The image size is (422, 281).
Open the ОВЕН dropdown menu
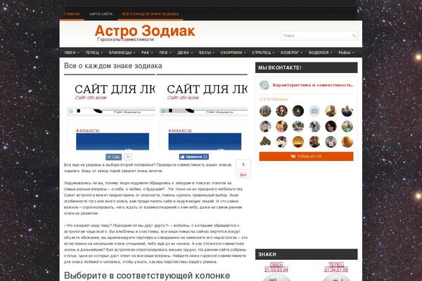72,53
